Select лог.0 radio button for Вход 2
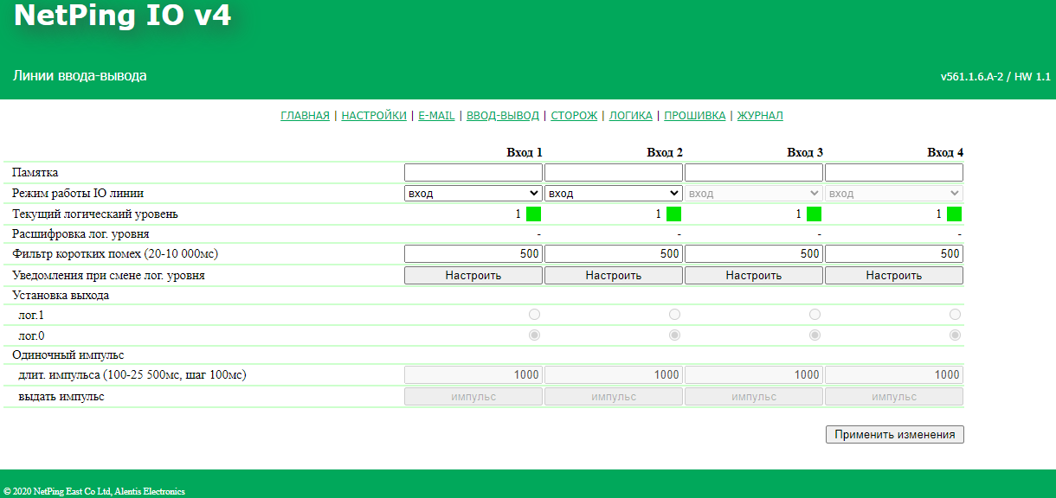 [674, 335]
